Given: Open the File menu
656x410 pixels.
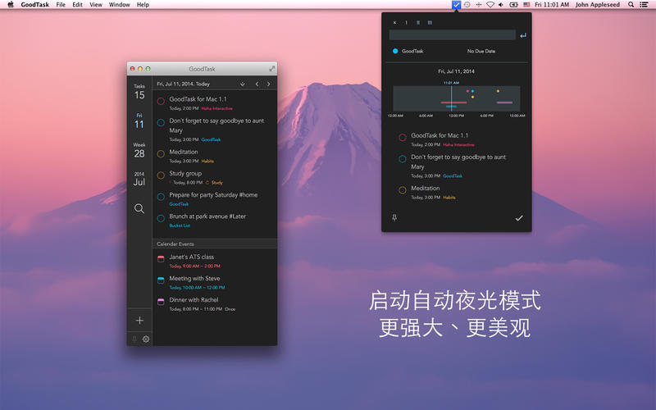Looking at the screenshot, I should 61,5.
